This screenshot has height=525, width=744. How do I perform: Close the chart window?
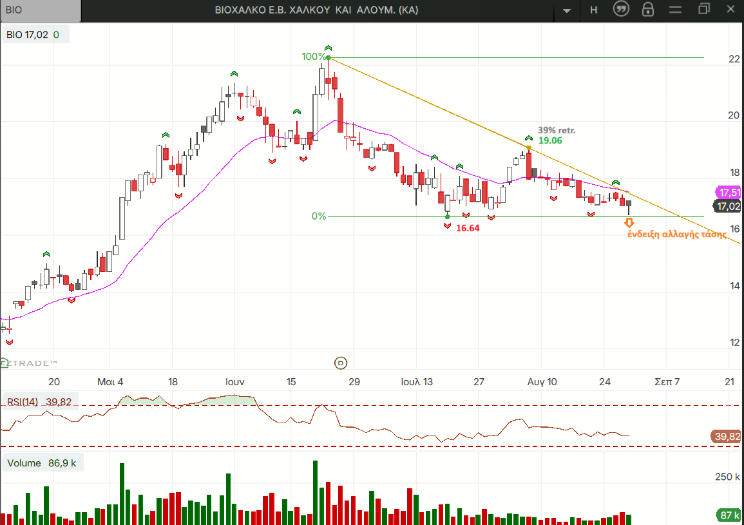click(x=730, y=9)
